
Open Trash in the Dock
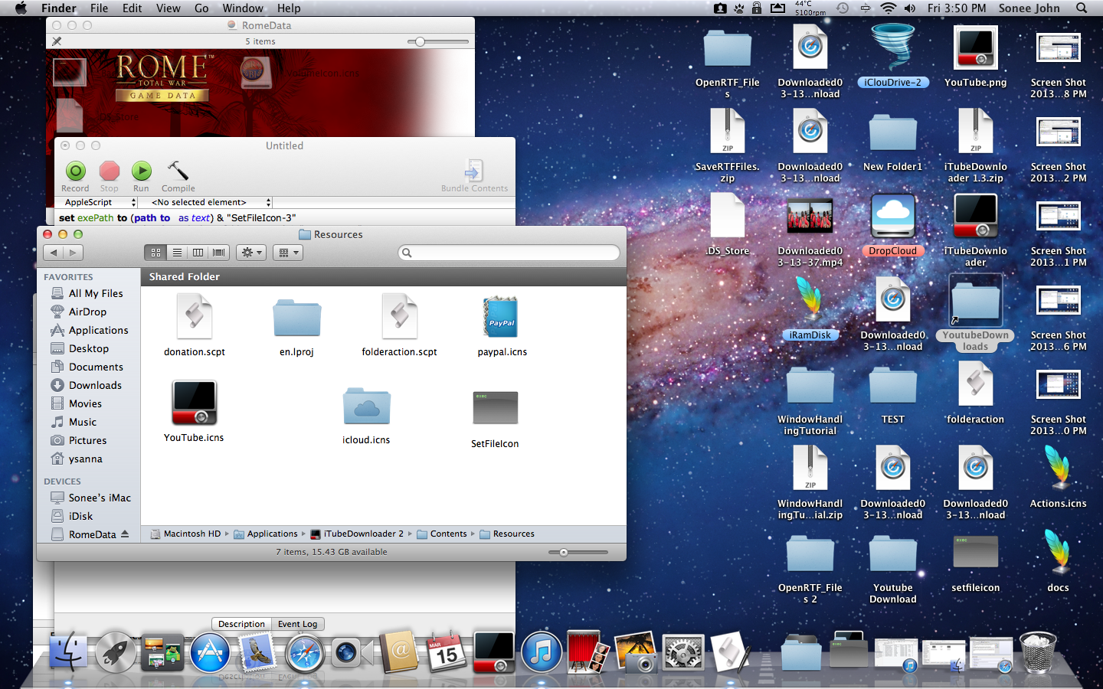coord(1039,653)
